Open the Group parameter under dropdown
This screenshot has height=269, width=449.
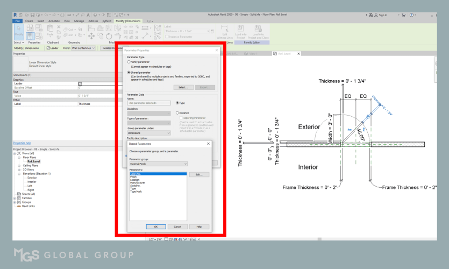[x=149, y=132]
